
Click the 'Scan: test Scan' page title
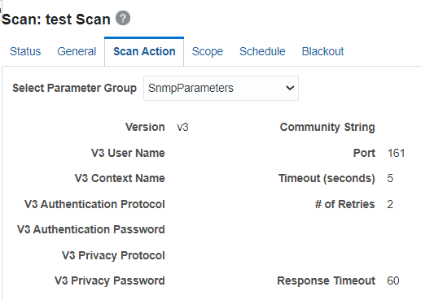(x=56, y=20)
